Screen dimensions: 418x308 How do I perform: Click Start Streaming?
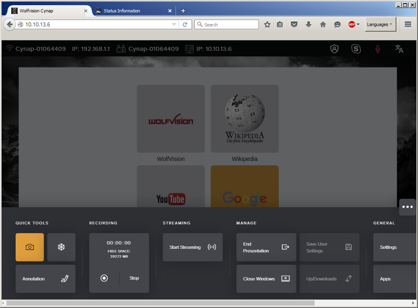click(192, 247)
